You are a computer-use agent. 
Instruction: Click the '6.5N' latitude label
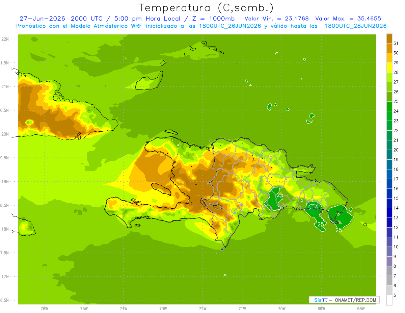coord(5,301)
